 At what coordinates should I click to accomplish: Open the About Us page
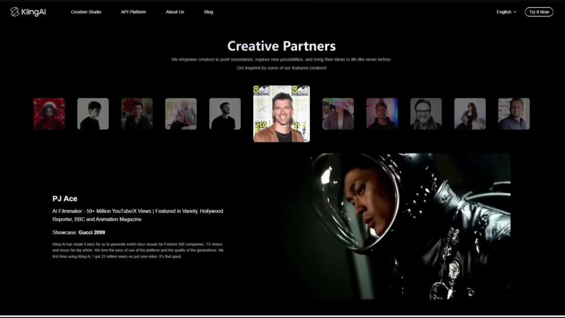175,12
